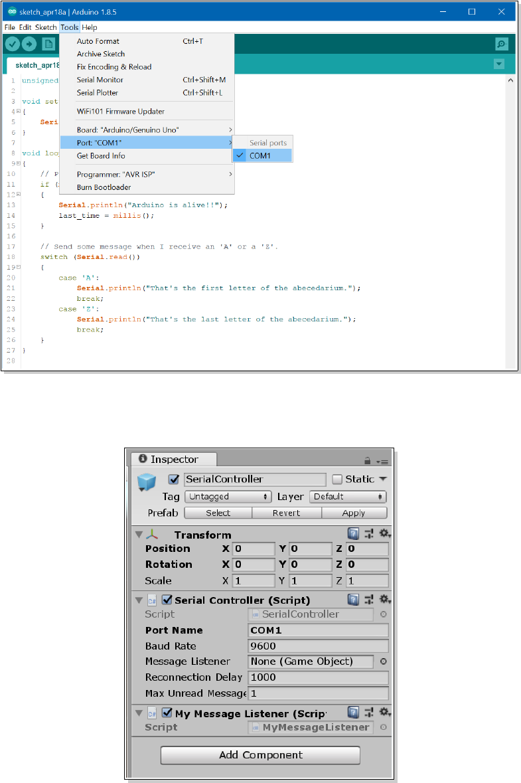Click the Arduino infinity logo in title bar
This screenshot has width=521, height=783.
12,11
